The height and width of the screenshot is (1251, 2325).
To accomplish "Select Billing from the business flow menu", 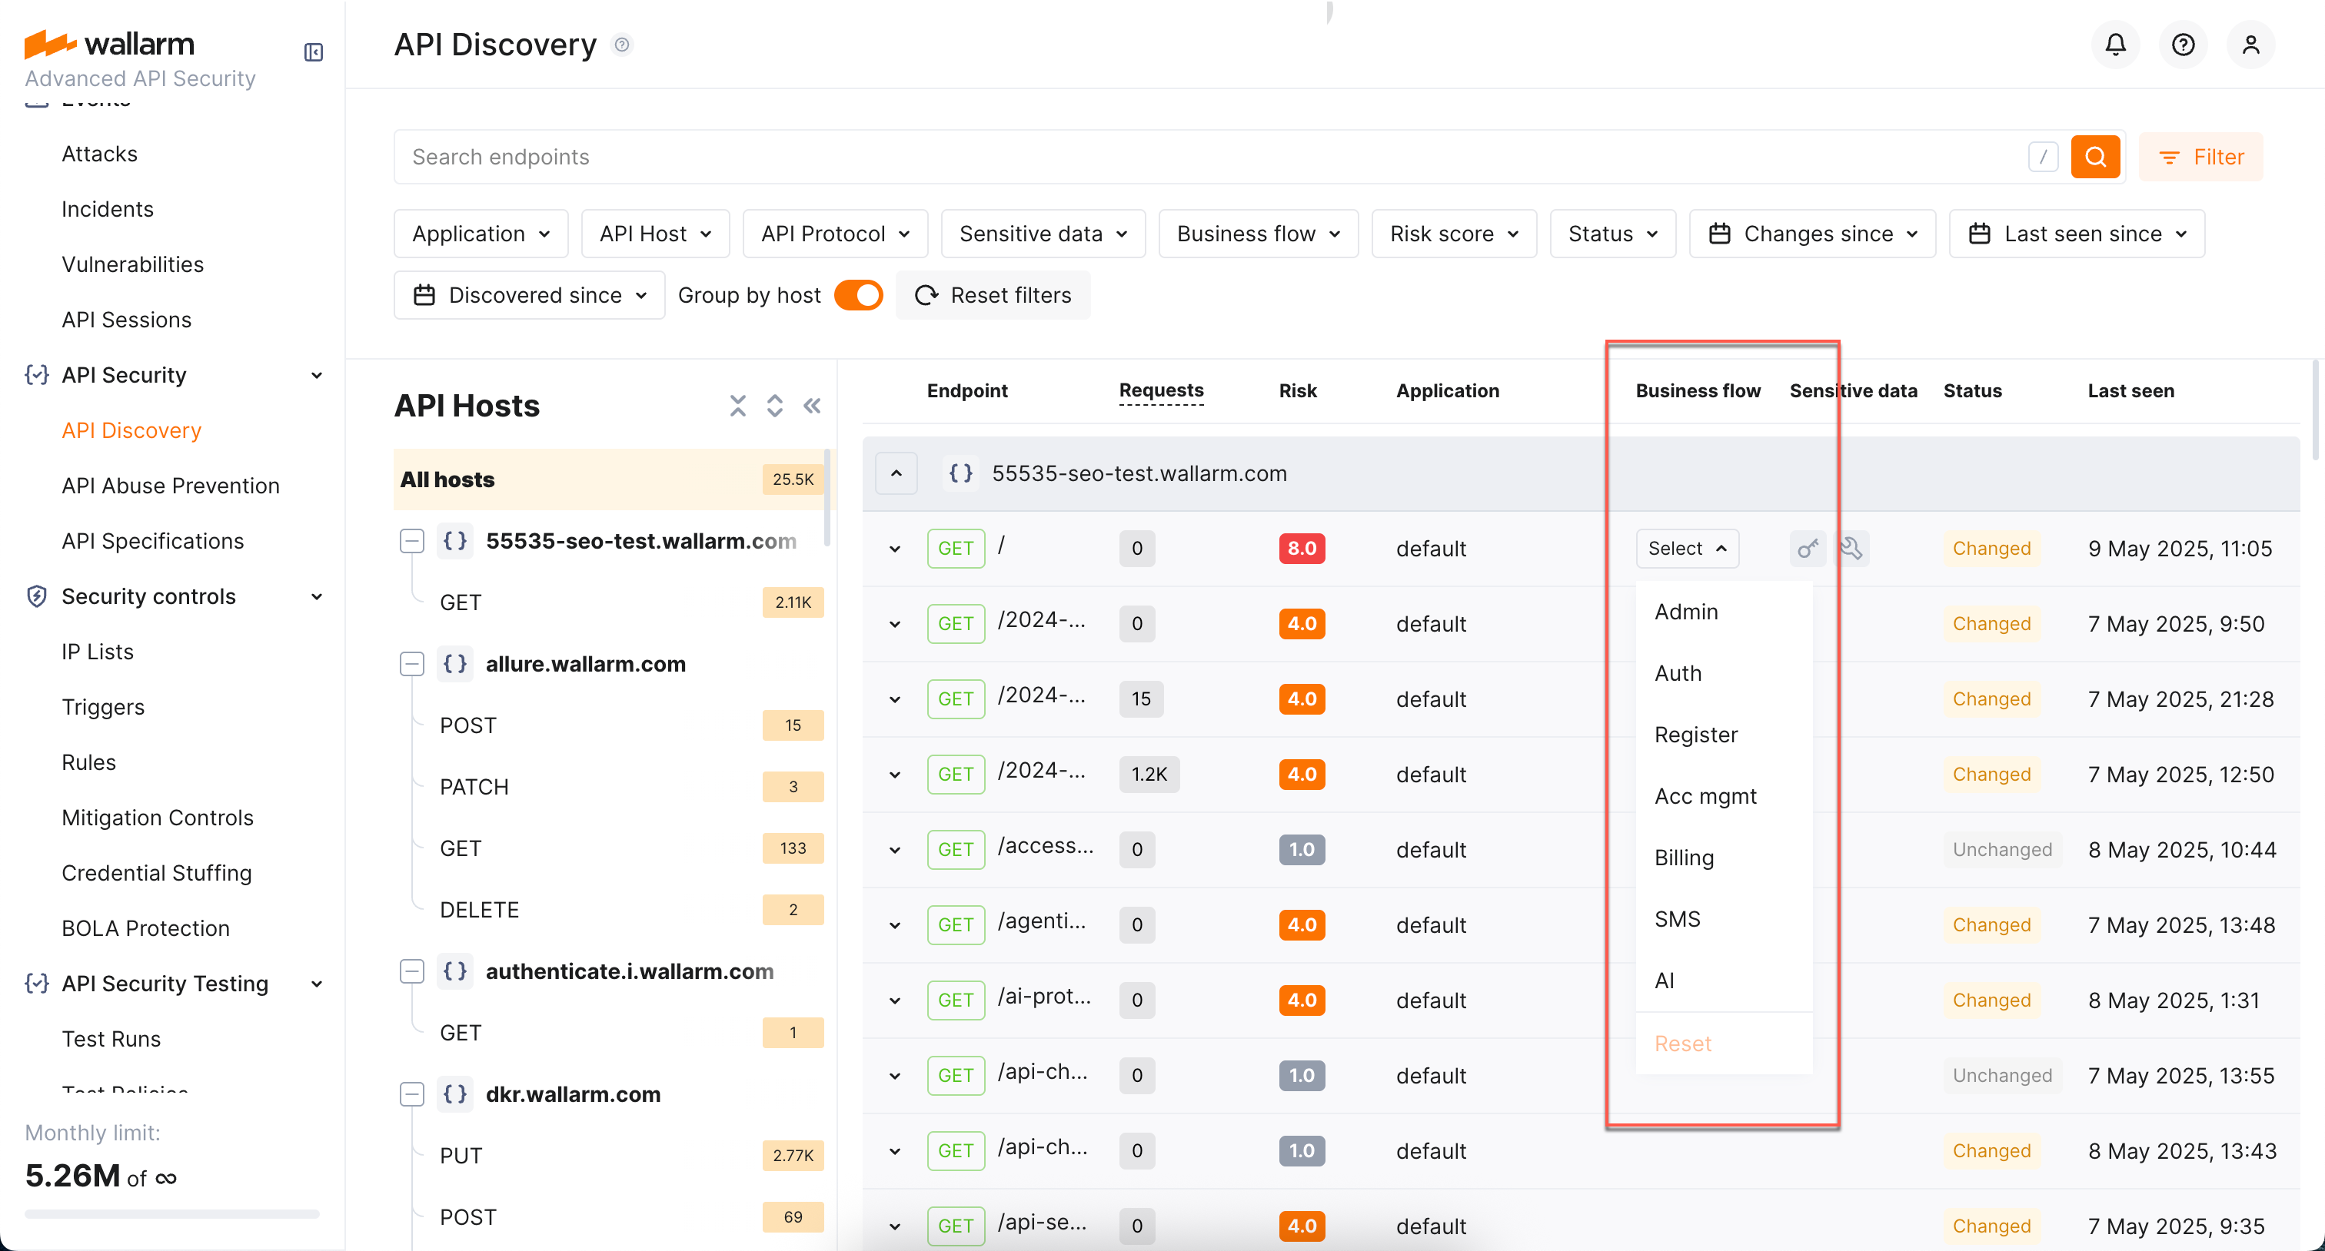I will 1683,857.
